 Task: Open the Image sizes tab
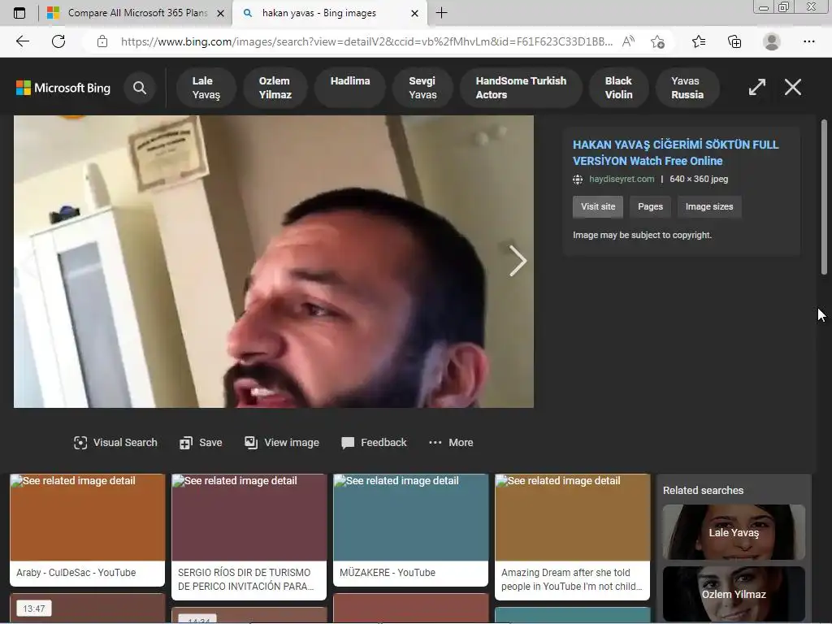[x=708, y=206]
